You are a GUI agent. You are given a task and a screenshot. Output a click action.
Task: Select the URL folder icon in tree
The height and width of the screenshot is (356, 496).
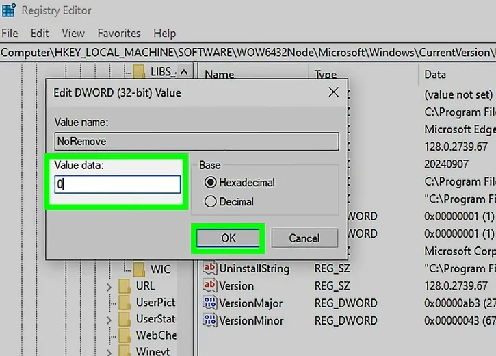pyautogui.click(x=125, y=285)
